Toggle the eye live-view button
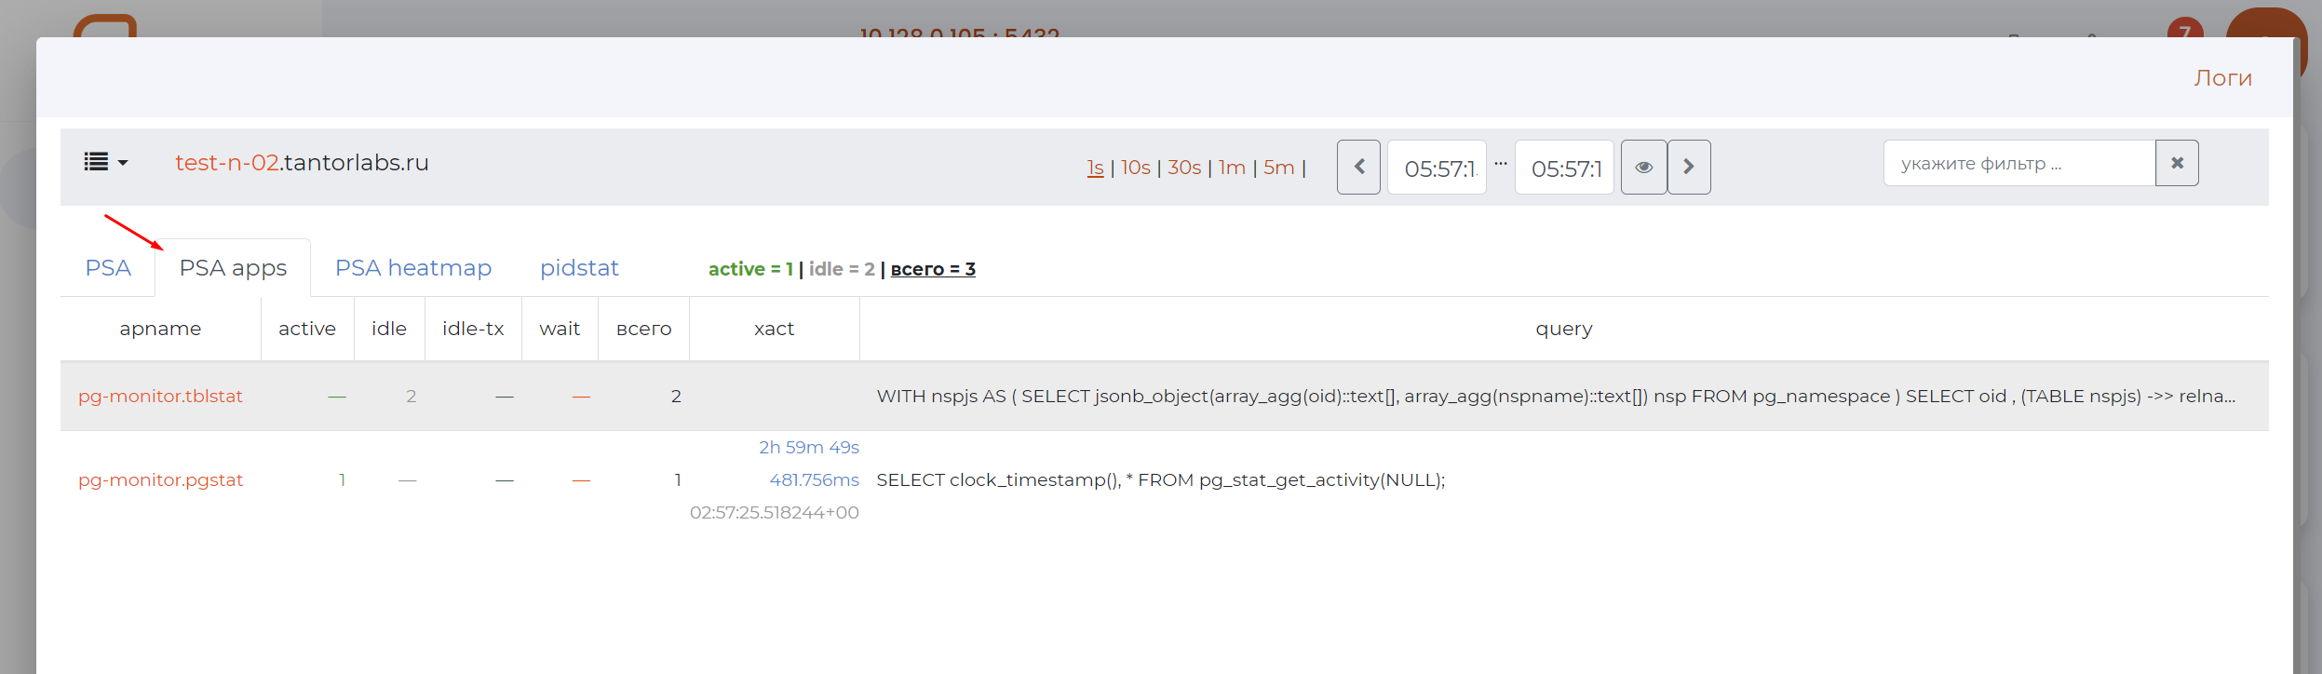Image resolution: width=2322 pixels, height=674 pixels. pos(1643,168)
